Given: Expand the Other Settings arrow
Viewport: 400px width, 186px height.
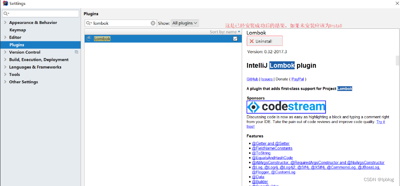Looking at the screenshot, I should click(x=5, y=82).
